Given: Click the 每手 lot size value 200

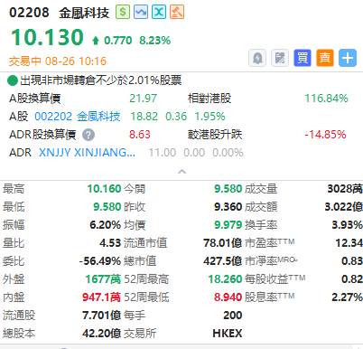Looking at the screenshot, I should [233, 316].
